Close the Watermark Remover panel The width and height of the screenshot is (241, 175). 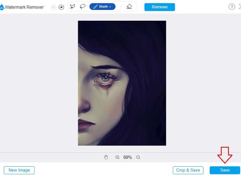tap(239, 7)
